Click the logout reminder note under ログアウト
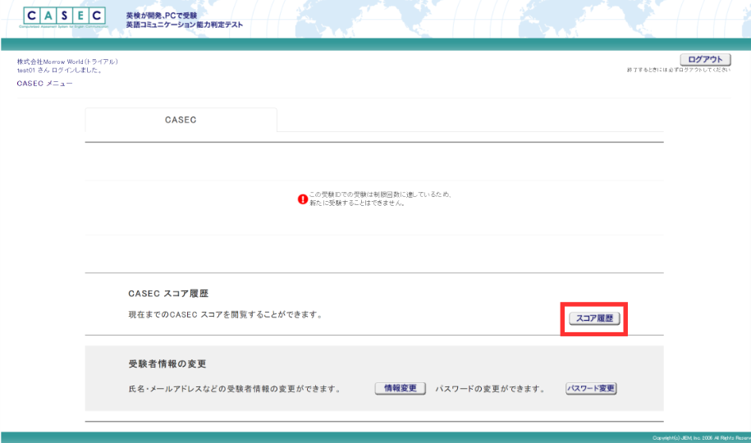This screenshot has width=751, height=443. point(677,71)
